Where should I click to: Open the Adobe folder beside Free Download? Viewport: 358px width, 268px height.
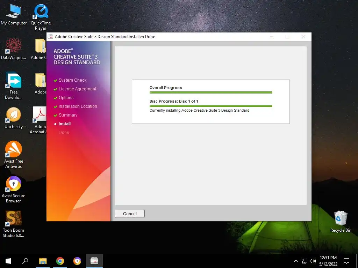pos(41,83)
